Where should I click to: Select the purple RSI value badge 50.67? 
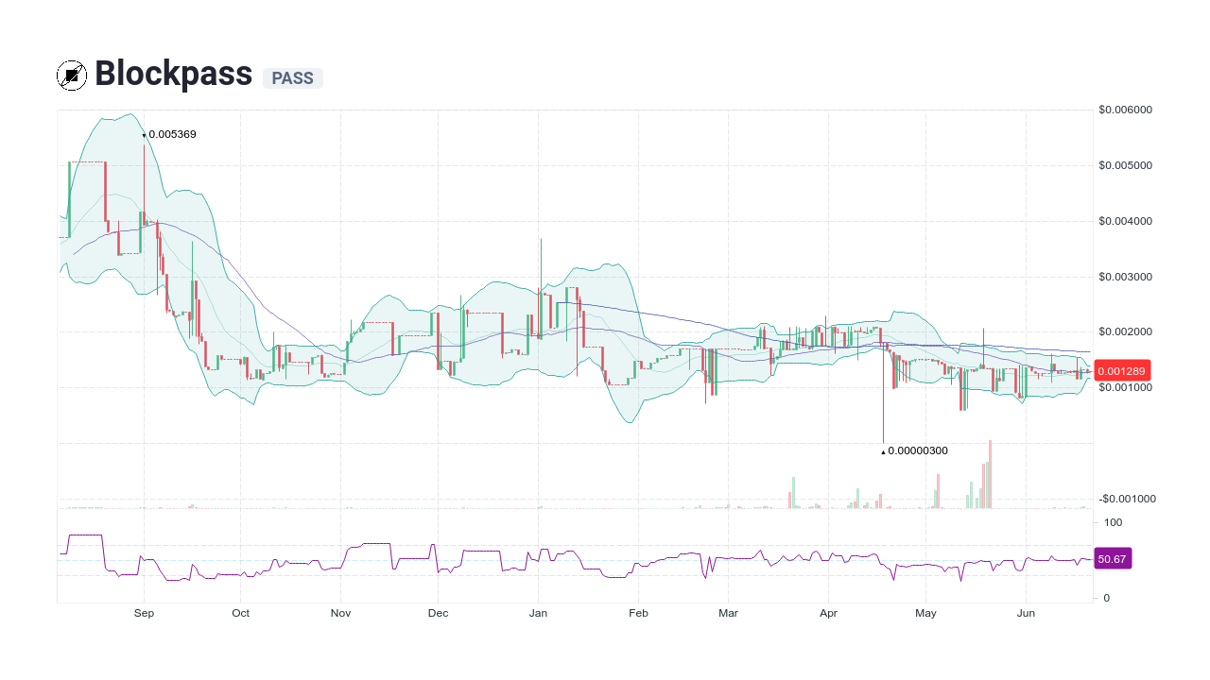click(x=1113, y=558)
